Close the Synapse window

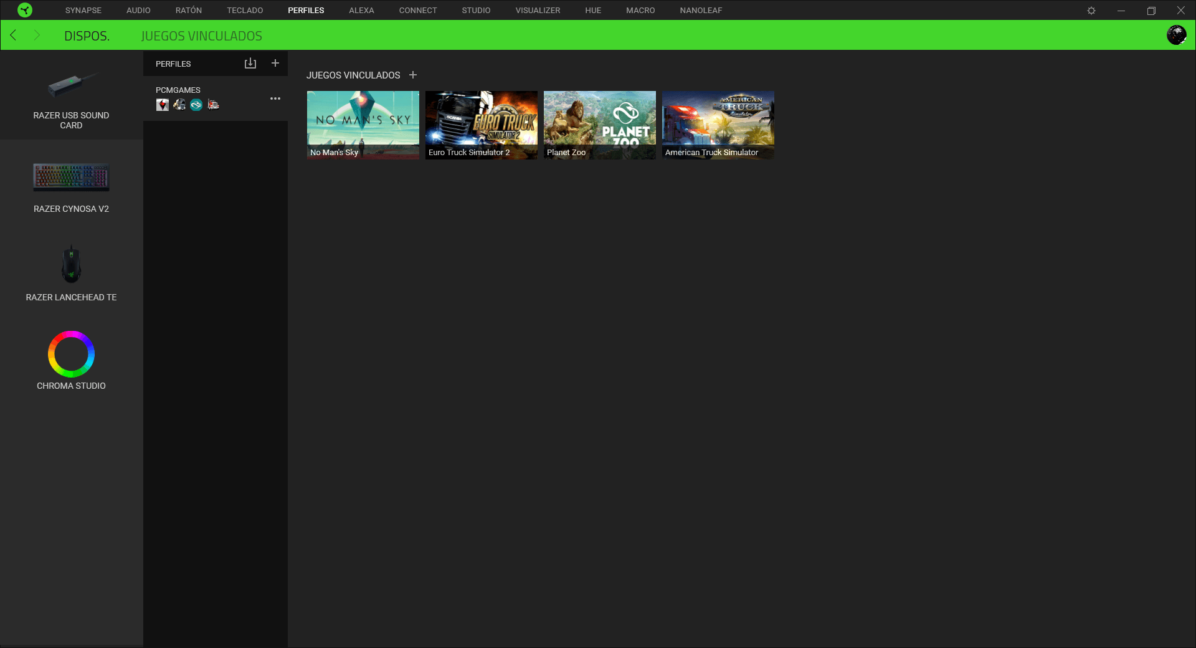1181,11
